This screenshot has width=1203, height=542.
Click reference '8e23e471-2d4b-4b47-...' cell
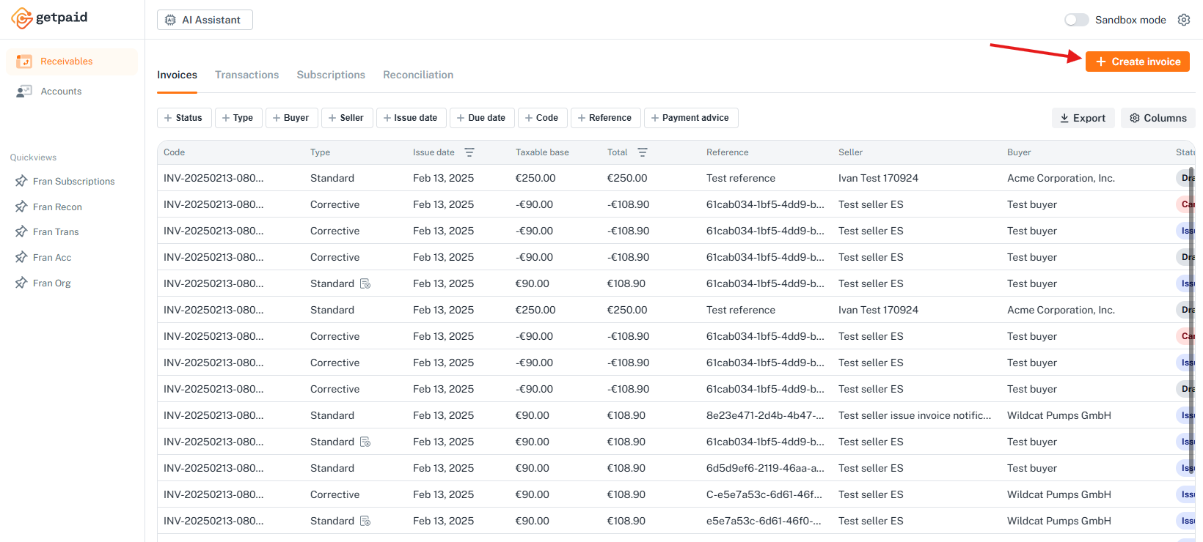click(765, 415)
